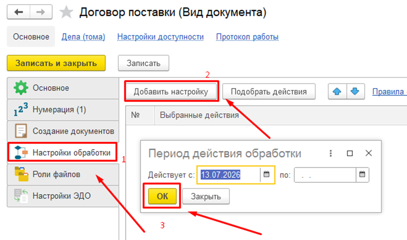Open 'Настройки доступности' tab
The image size is (407, 240).
(160, 37)
